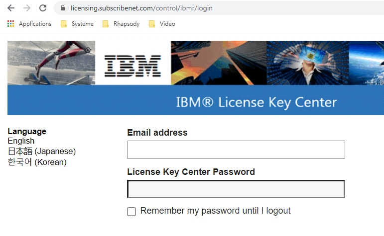Viewport: 384px width, 236px height.
Task: Switch language to Japanese
Action: [42, 151]
